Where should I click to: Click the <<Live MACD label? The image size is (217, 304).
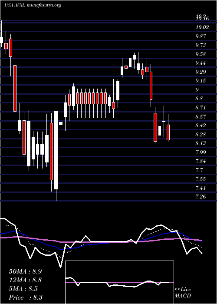(x=183, y=293)
